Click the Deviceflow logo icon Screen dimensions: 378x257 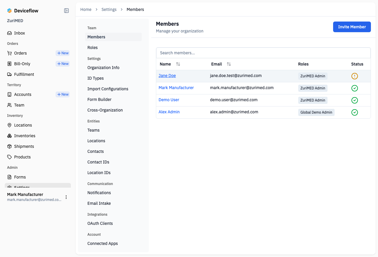[x=9, y=11]
